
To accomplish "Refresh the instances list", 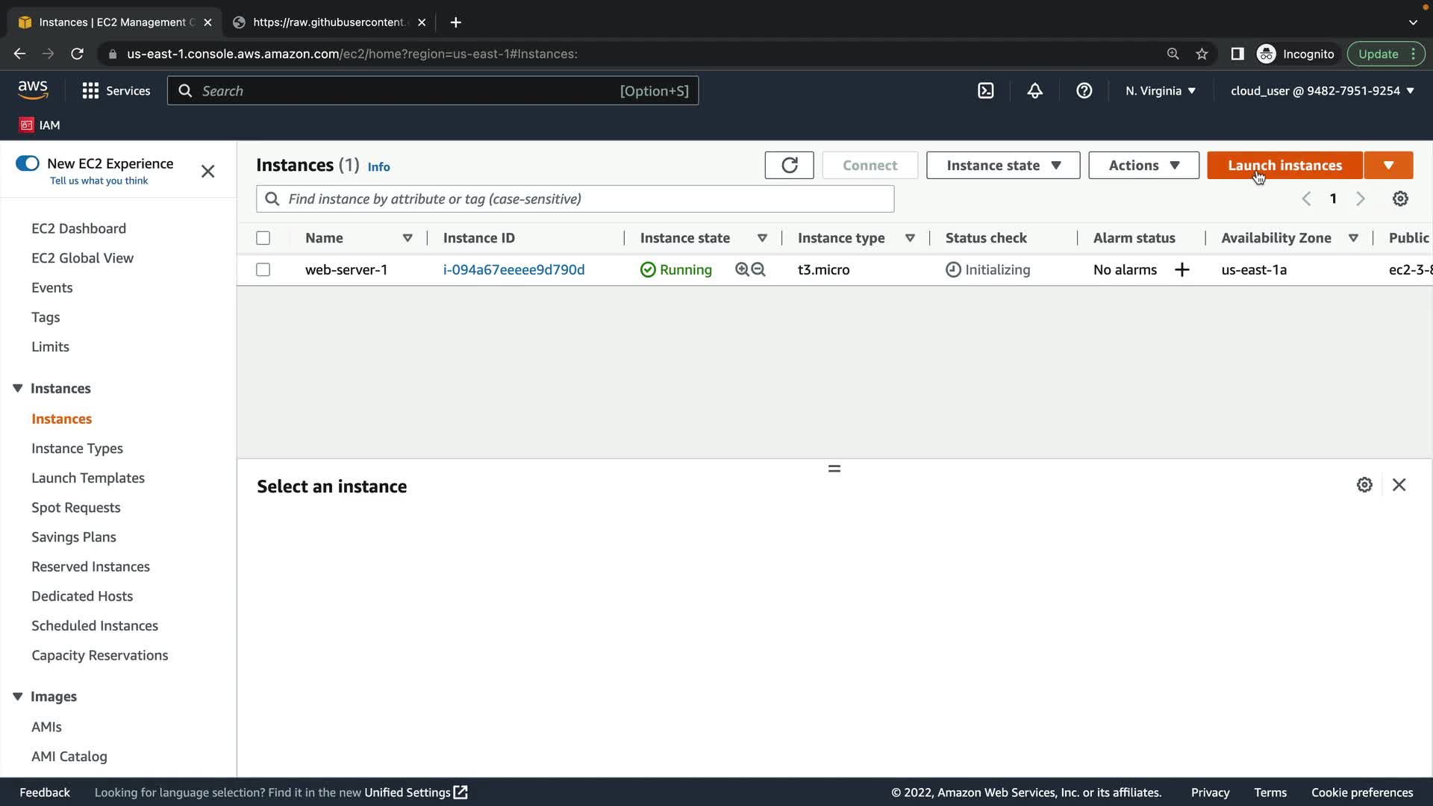I will (789, 165).
